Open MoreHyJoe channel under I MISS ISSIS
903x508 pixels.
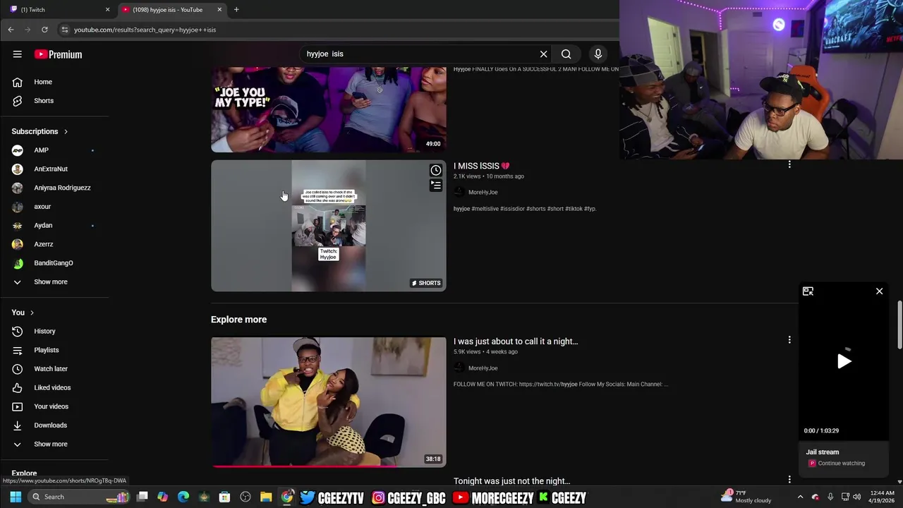tap(483, 192)
